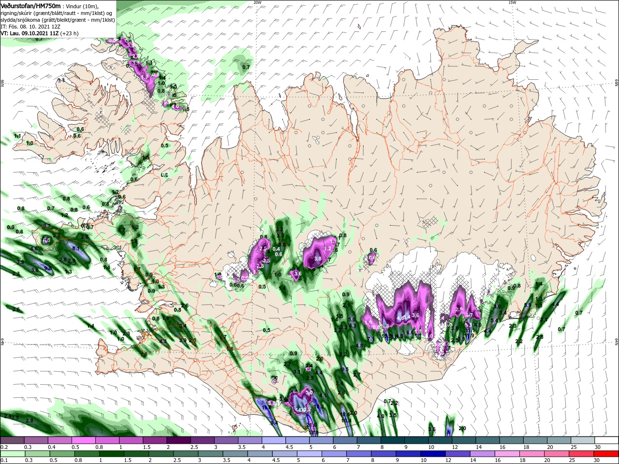Click the 20W longitude label
Viewport: 619px width, 464px height.
tap(257, 2)
